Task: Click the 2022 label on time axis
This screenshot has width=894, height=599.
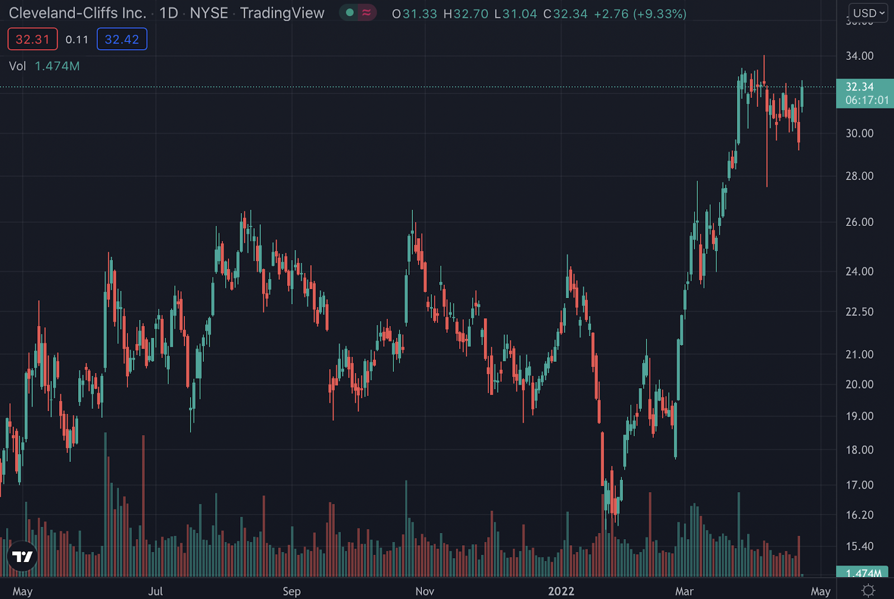Action: [x=561, y=591]
